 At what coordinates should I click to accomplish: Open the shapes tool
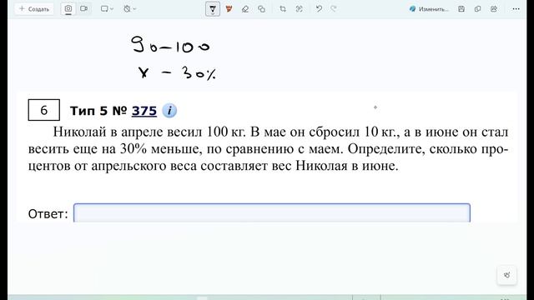261,9
